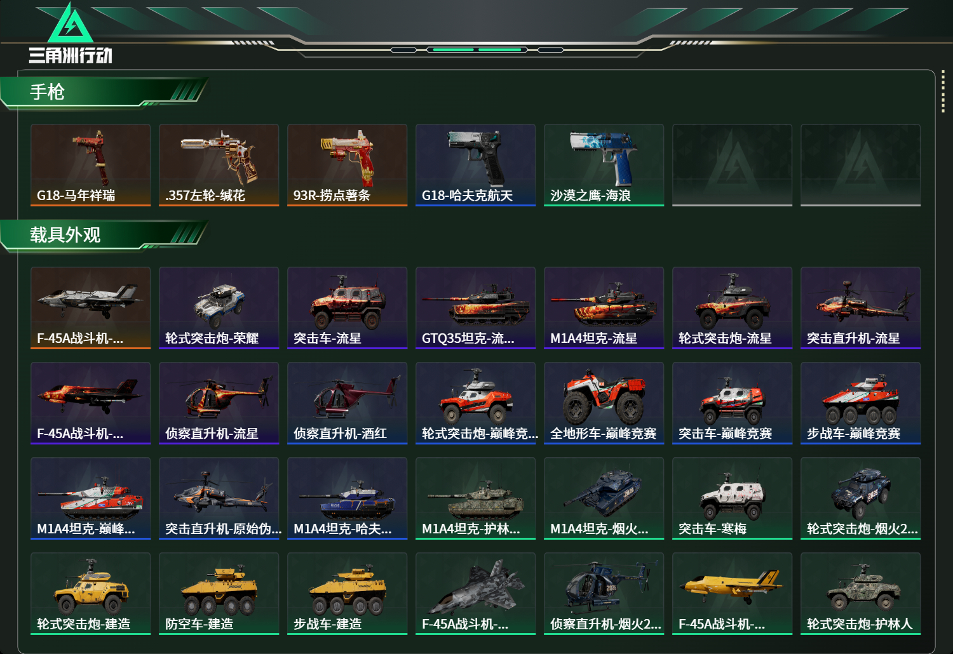This screenshot has width=953, height=654.
Task: Pick the 突击直升机-流星 helicopter skin
Action: pos(860,308)
